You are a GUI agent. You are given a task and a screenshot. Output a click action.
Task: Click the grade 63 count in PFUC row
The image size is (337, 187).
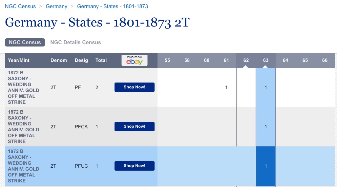coord(266,166)
